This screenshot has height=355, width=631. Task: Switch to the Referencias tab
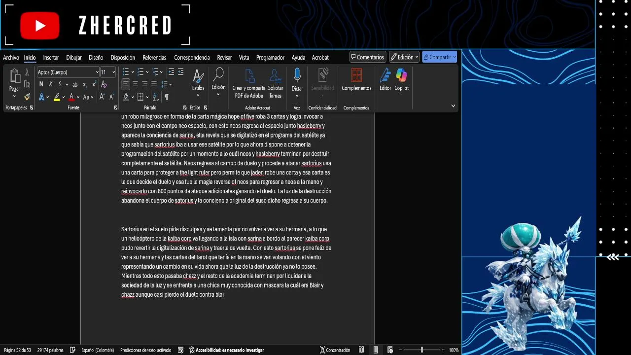pyautogui.click(x=154, y=58)
